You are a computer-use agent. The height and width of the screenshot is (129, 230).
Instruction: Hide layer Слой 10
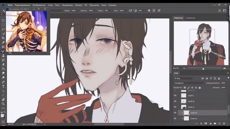tap(175, 101)
